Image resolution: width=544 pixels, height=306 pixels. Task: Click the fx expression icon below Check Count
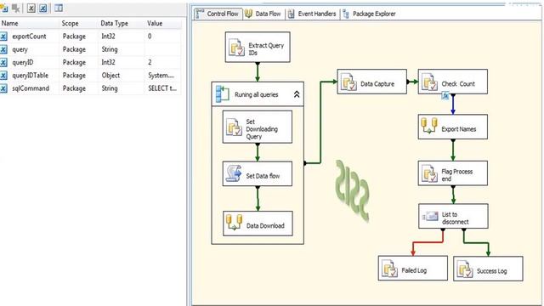click(445, 95)
